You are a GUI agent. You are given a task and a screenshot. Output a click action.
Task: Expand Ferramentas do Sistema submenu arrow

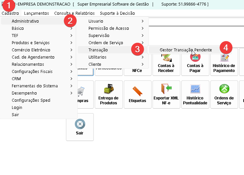tap(71, 86)
